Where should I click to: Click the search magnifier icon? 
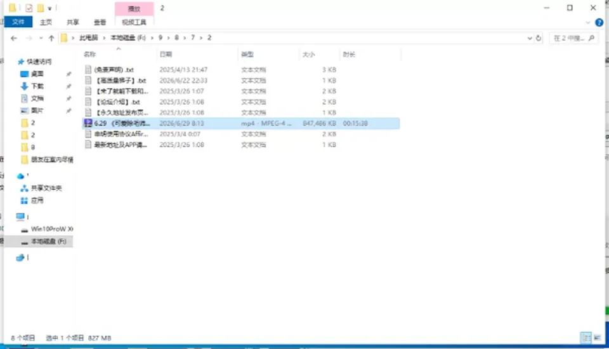point(591,38)
